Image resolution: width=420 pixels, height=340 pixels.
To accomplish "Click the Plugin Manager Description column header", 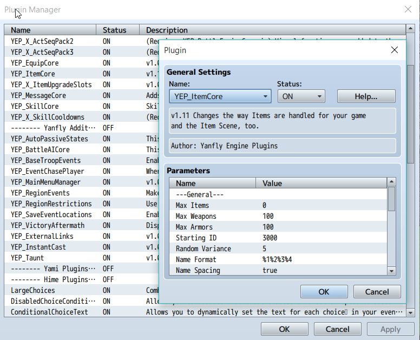I will [272, 30].
